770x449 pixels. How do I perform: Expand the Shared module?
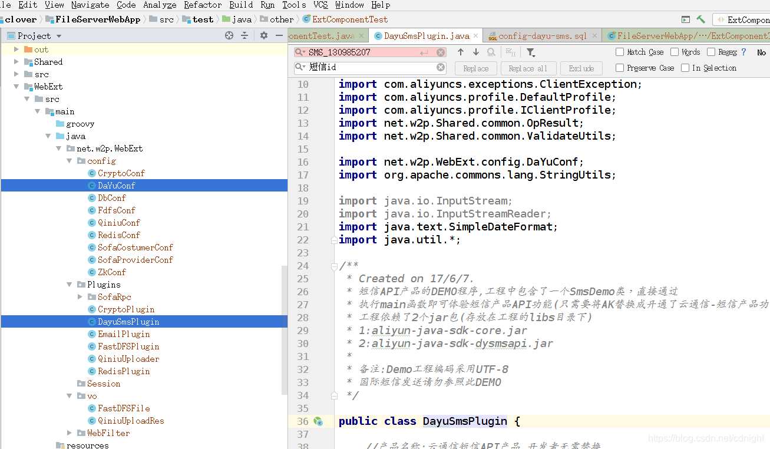(x=16, y=62)
